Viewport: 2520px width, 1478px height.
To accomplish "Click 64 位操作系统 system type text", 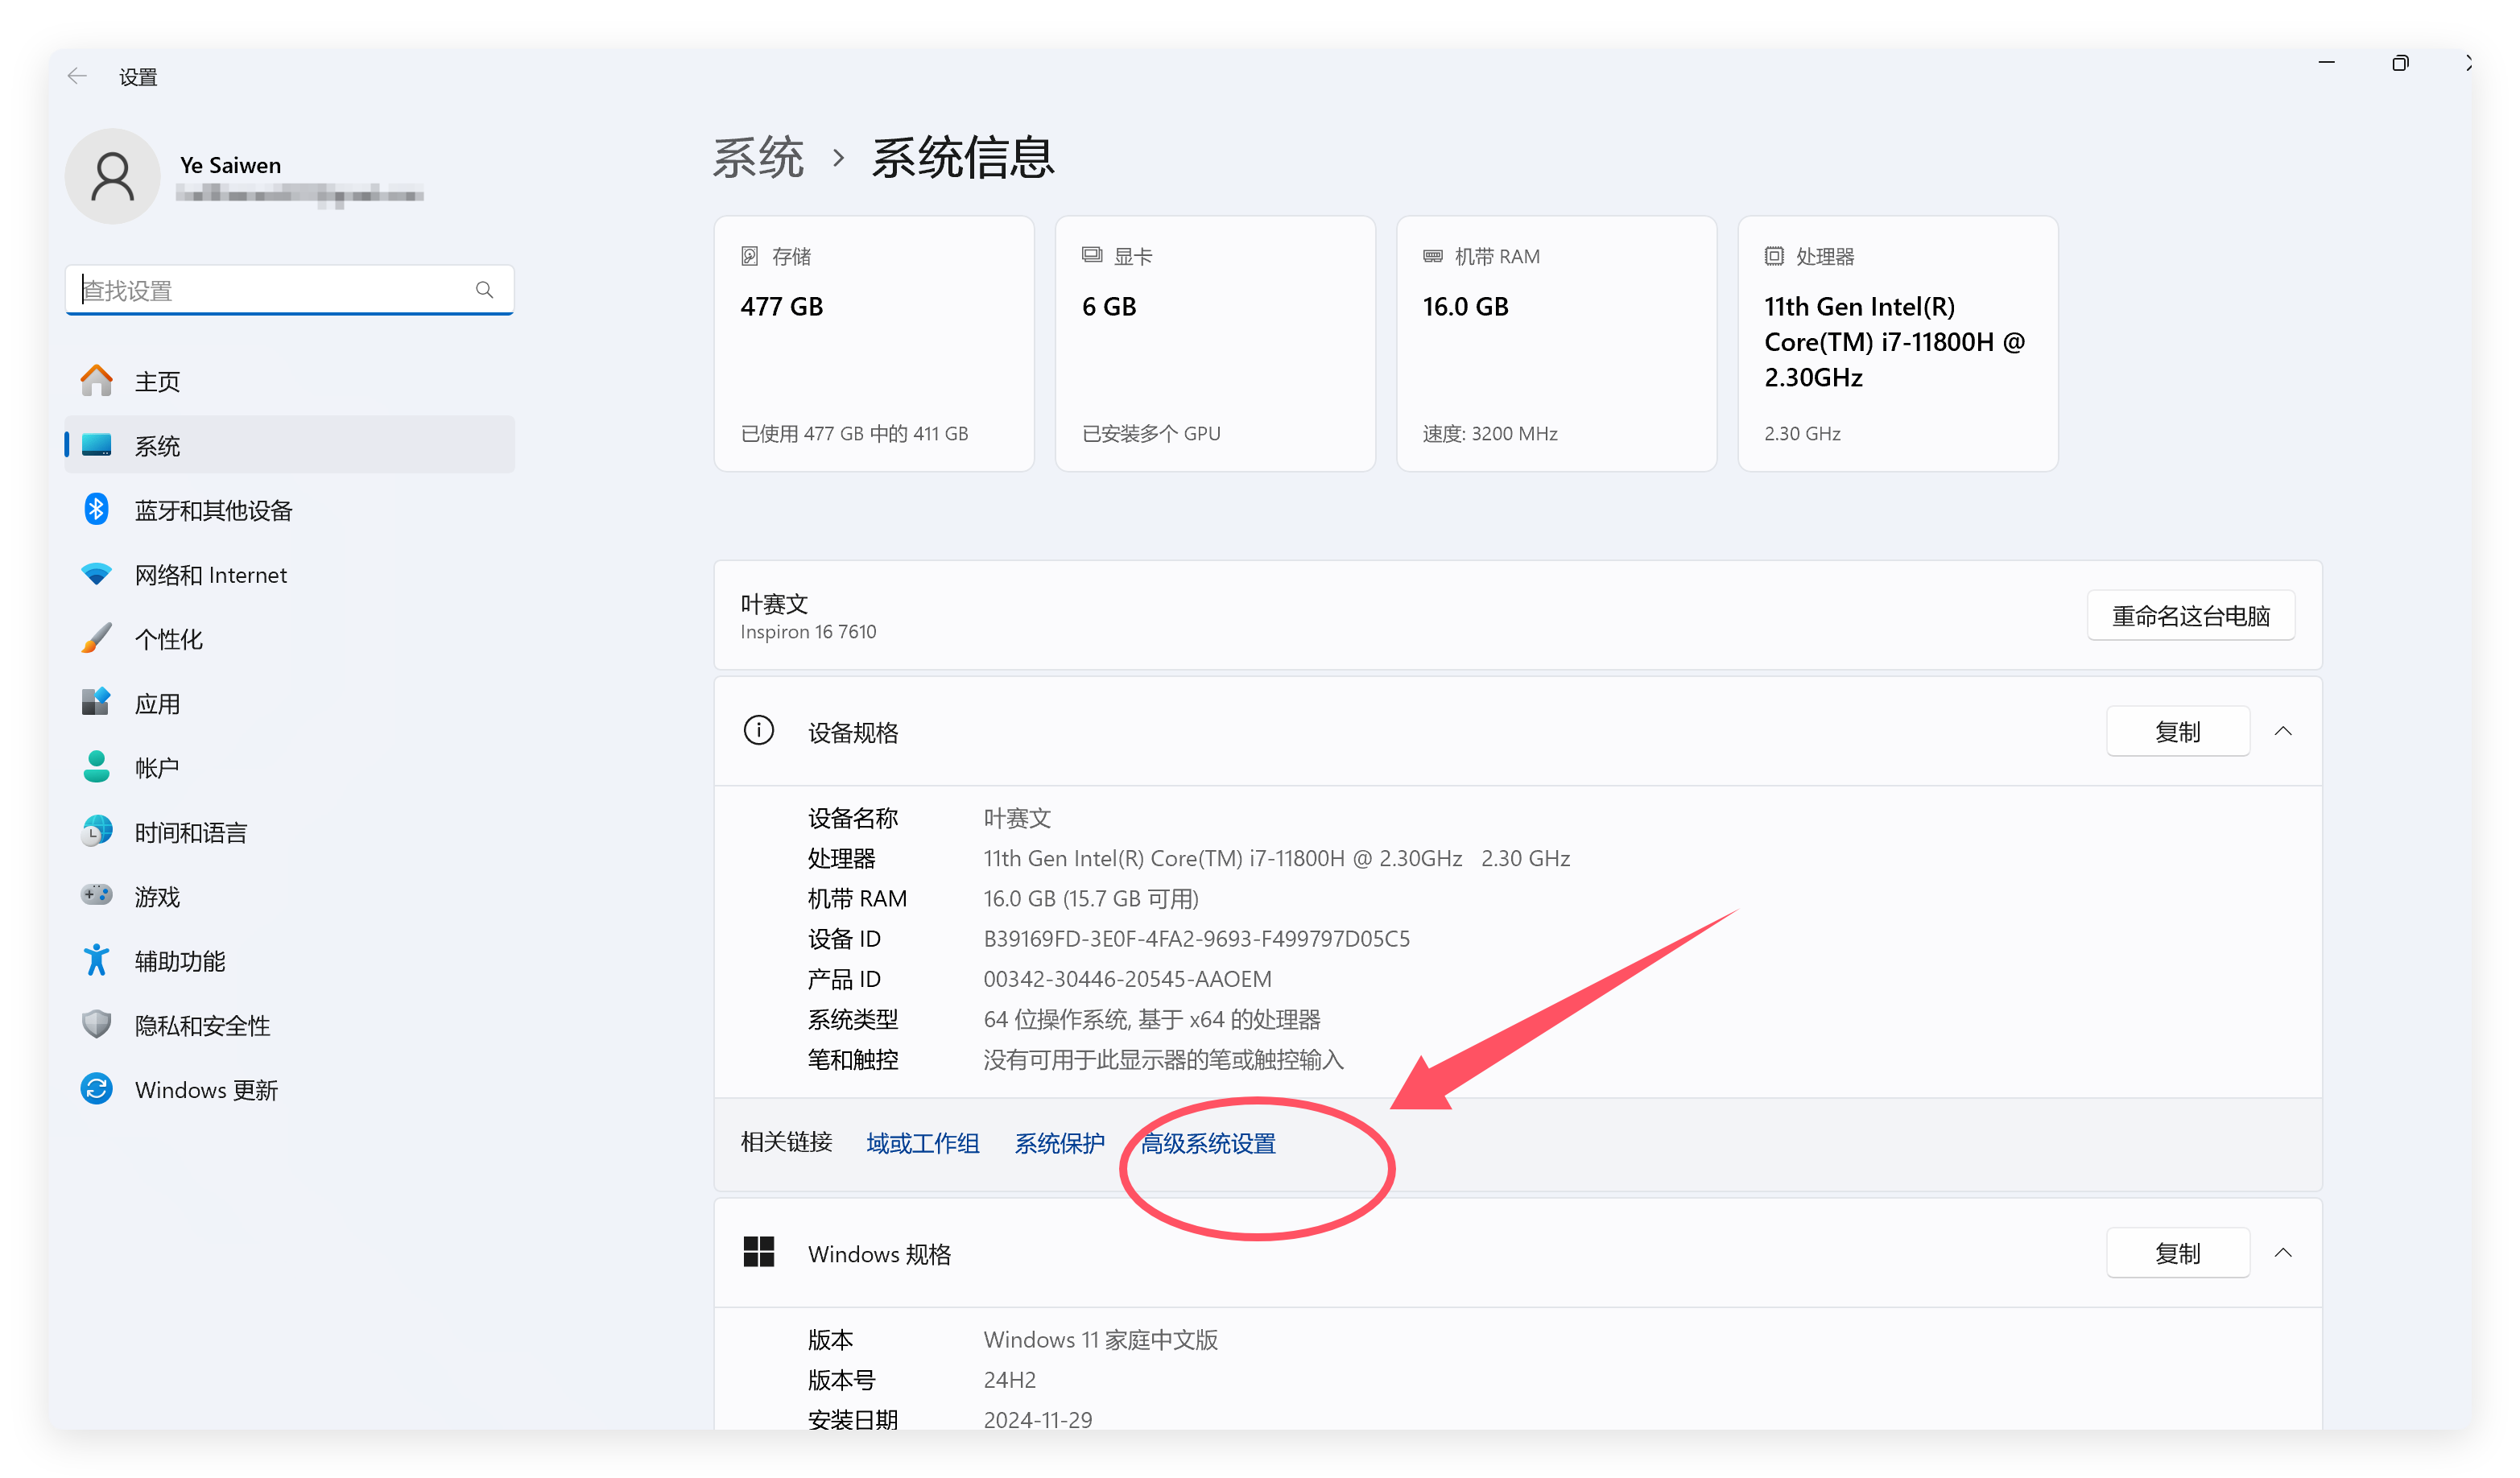I will (1152, 1019).
